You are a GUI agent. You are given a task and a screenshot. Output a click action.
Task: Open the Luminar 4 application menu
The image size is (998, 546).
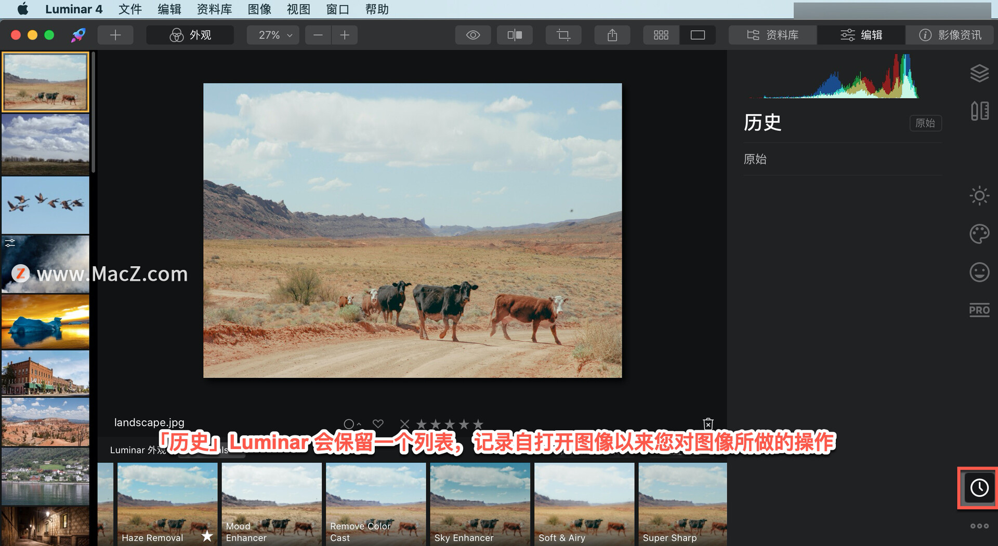pos(74,9)
